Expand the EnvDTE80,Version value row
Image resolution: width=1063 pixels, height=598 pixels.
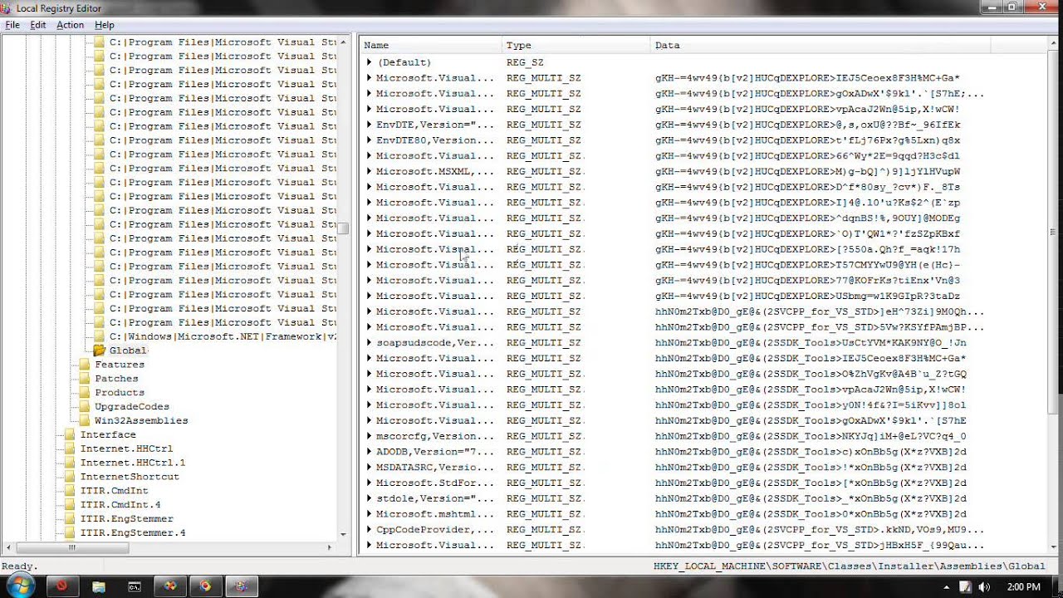click(x=370, y=140)
